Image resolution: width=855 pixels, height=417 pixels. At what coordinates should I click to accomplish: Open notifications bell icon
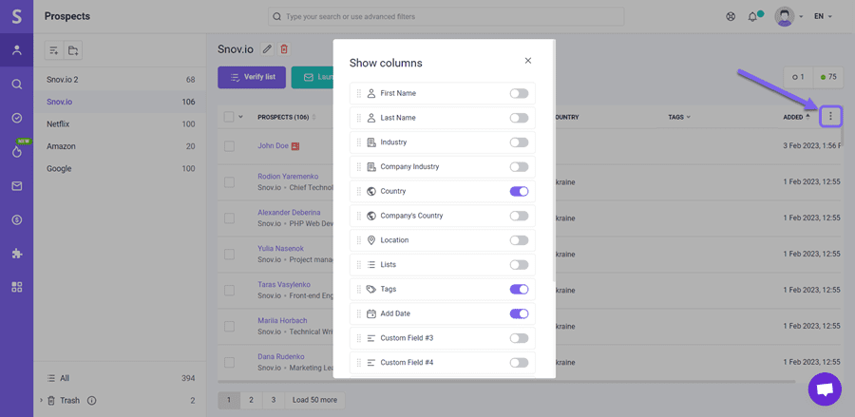752,17
